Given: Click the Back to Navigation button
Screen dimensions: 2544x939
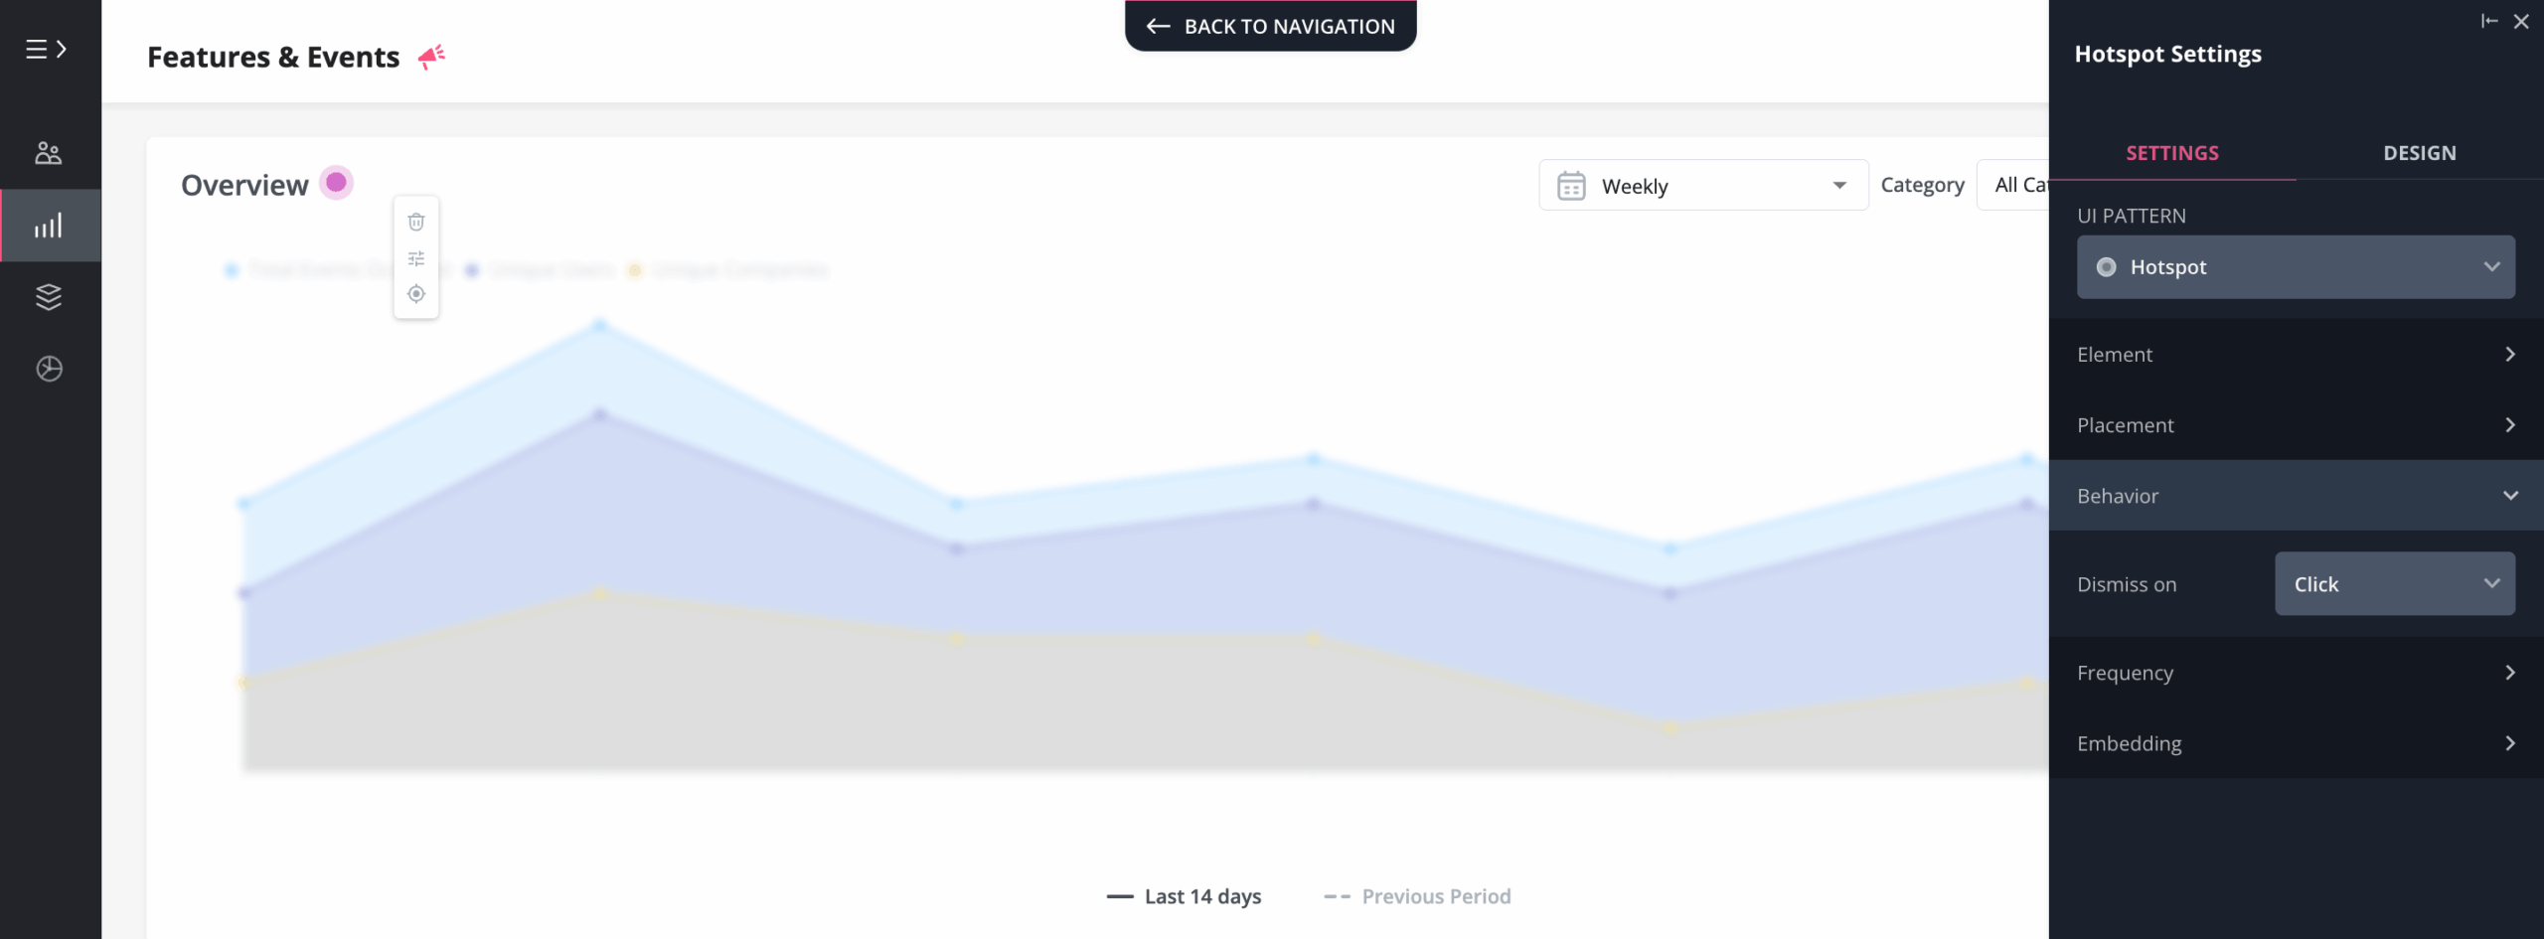Looking at the screenshot, I should 1270,27.
